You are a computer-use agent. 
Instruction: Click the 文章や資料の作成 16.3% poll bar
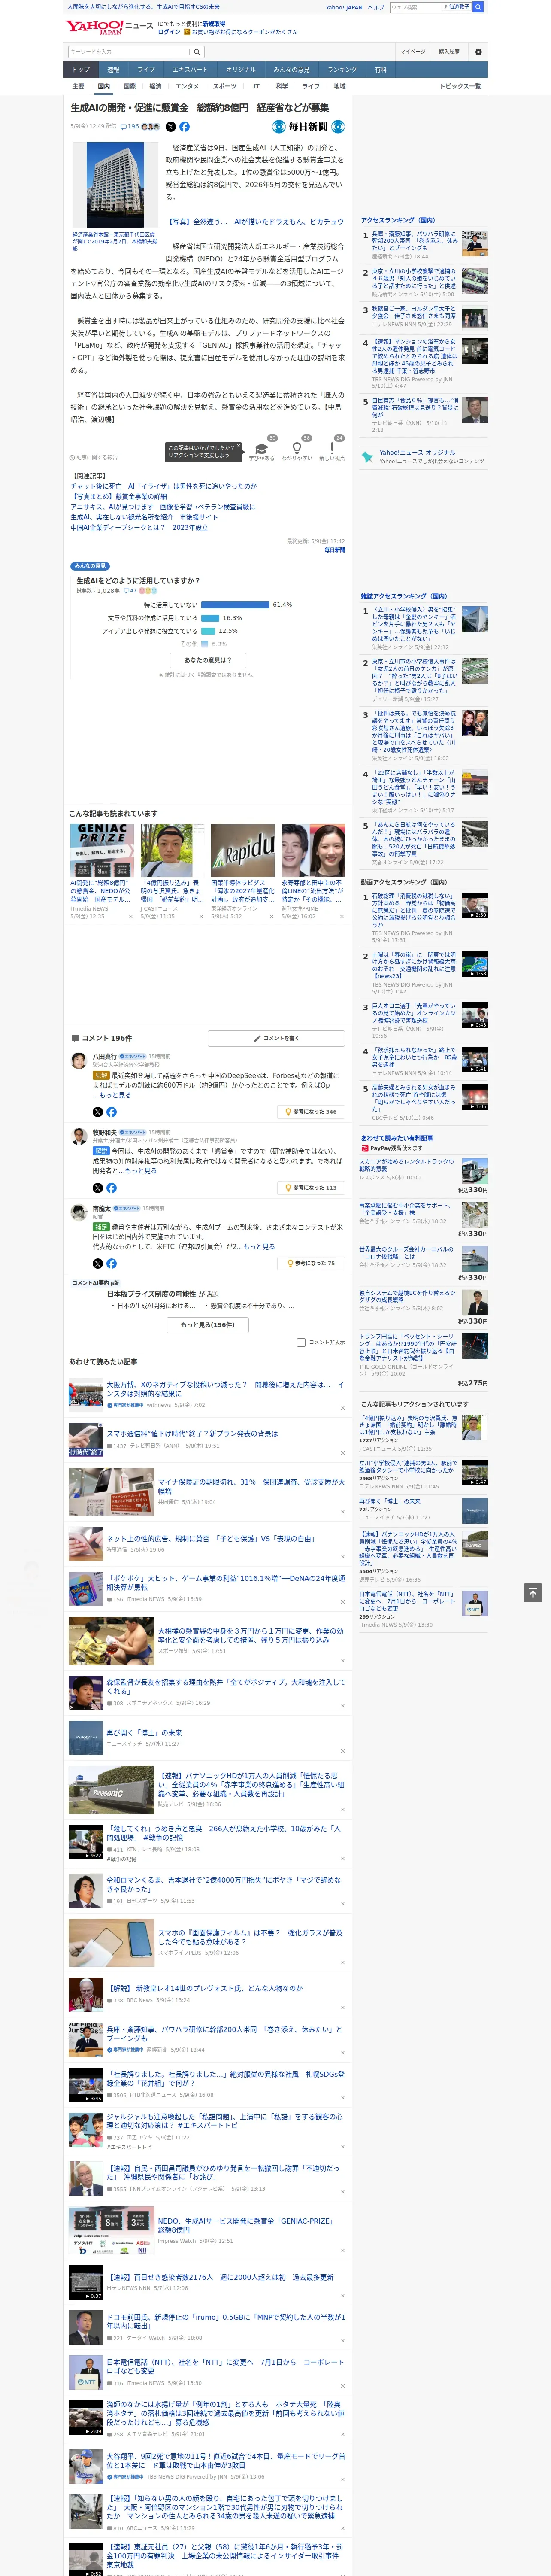pyautogui.click(x=210, y=618)
